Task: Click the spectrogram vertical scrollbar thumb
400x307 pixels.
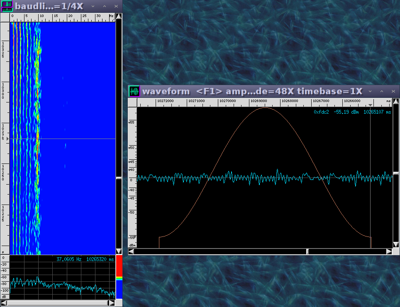Action: click(119, 178)
